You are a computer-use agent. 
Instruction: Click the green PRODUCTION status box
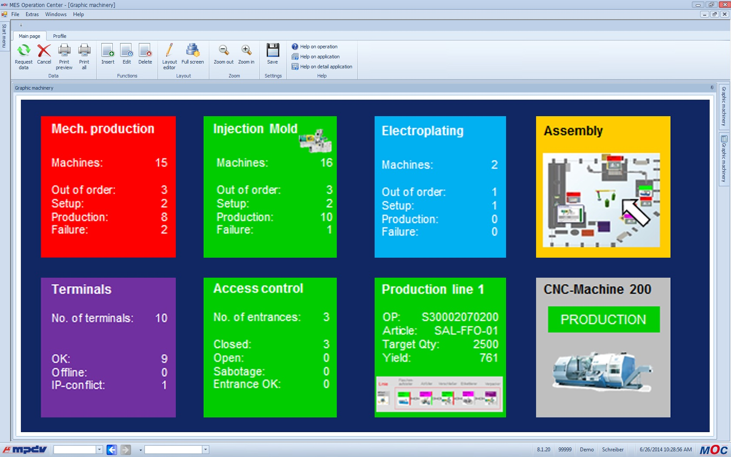click(604, 319)
